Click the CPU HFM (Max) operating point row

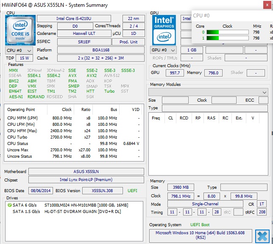coord(74,131)
